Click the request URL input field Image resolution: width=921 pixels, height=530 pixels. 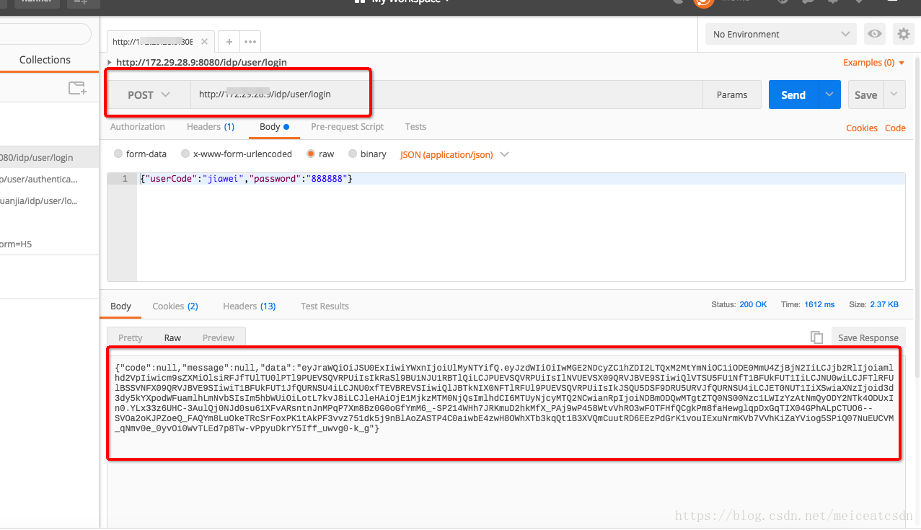coord(446,94)
